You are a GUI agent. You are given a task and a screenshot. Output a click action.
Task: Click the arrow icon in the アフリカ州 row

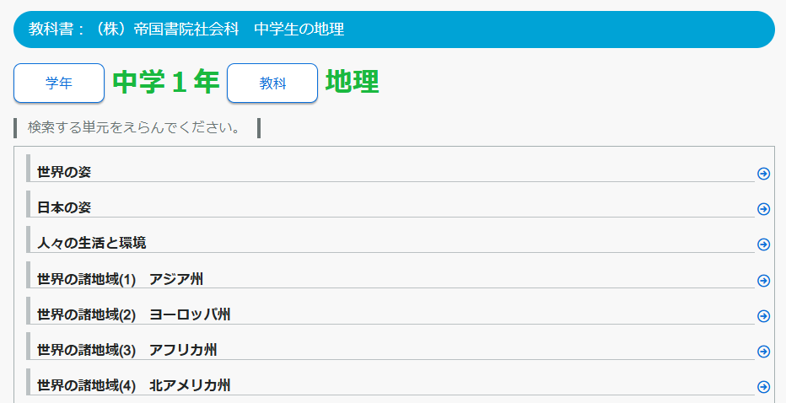(763, 352)
